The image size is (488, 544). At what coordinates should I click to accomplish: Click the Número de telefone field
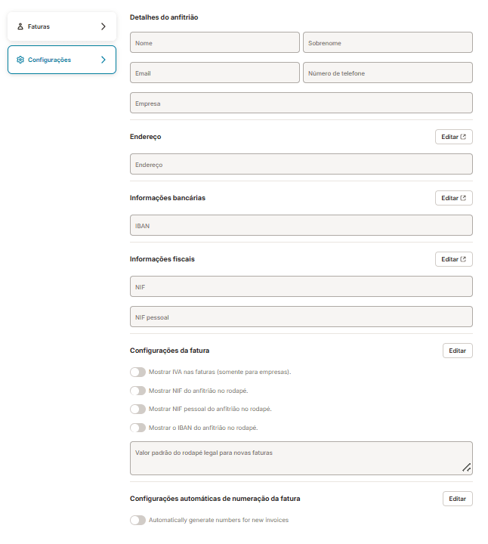pos(388,73)
